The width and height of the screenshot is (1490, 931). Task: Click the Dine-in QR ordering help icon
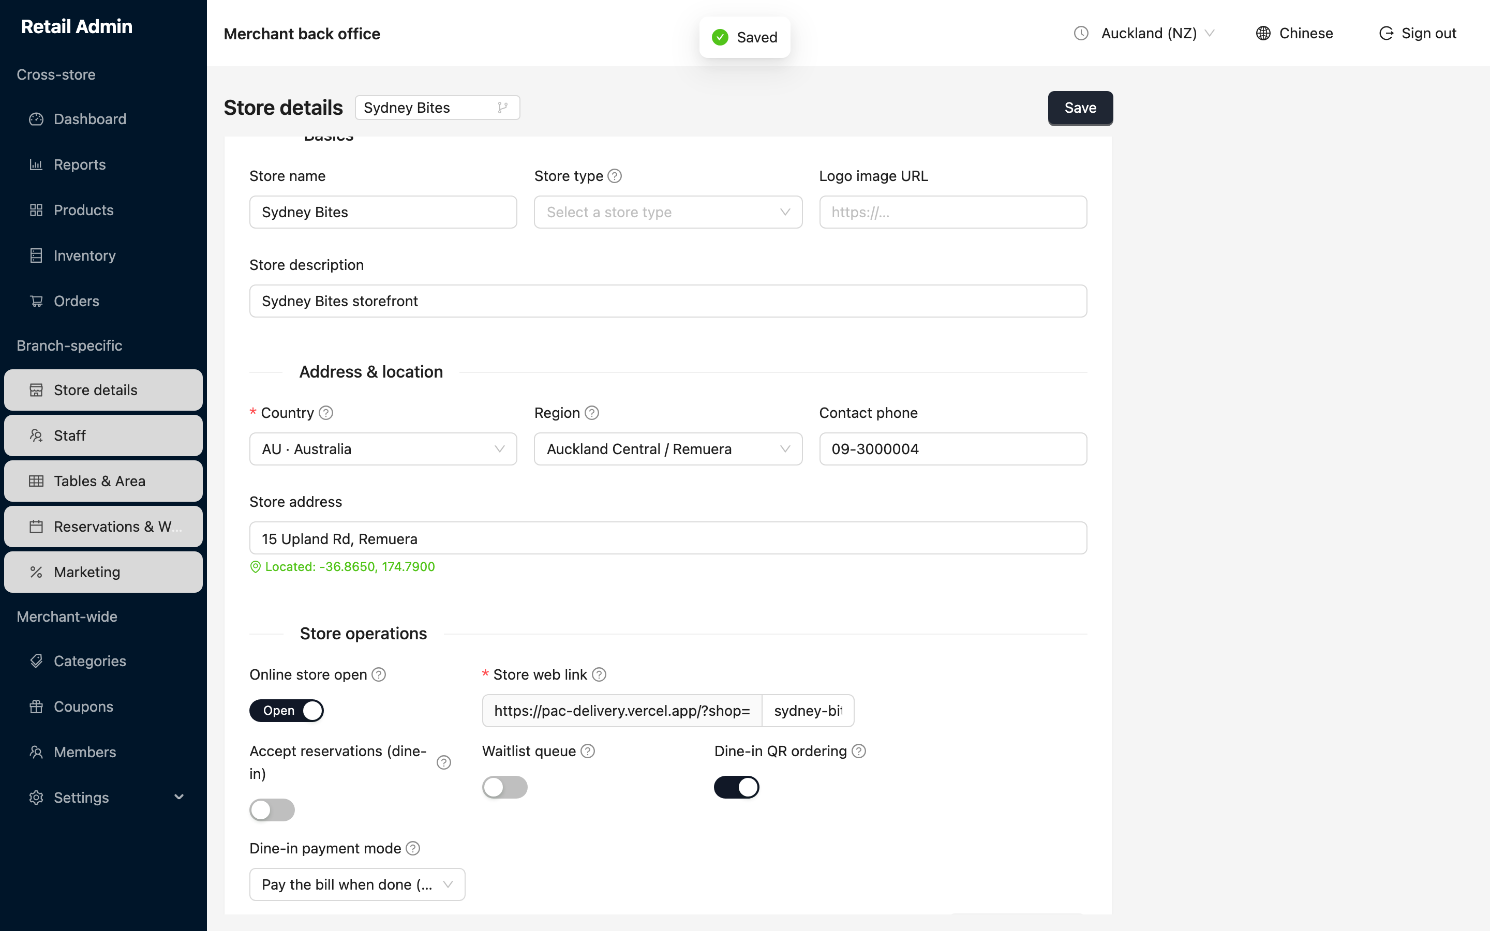click(x=859, y=751)
